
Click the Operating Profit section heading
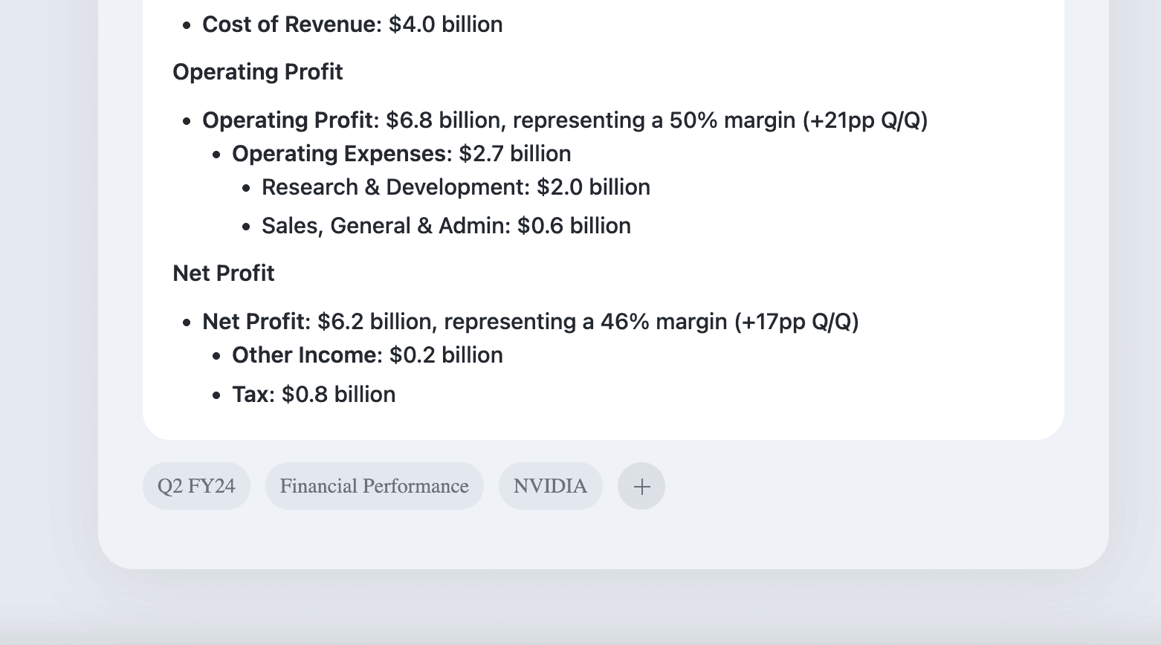(x=257, y=72)
